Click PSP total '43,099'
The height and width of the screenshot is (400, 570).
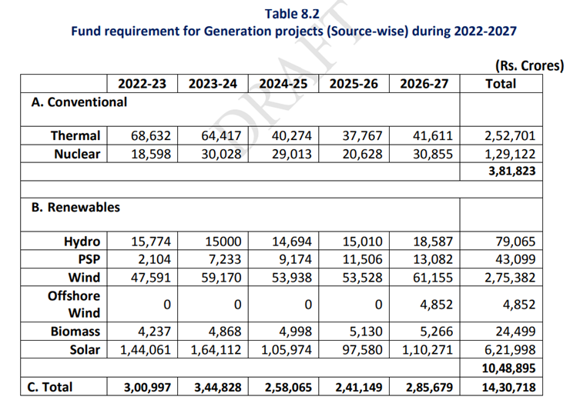click(515, 259)
